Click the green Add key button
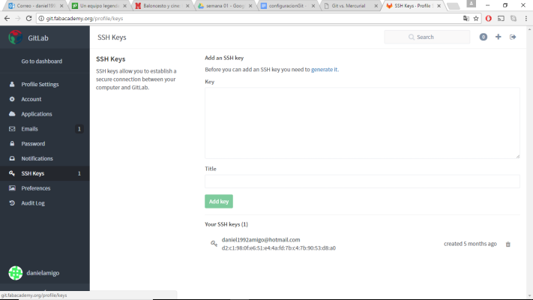 [x=219, y=201]
